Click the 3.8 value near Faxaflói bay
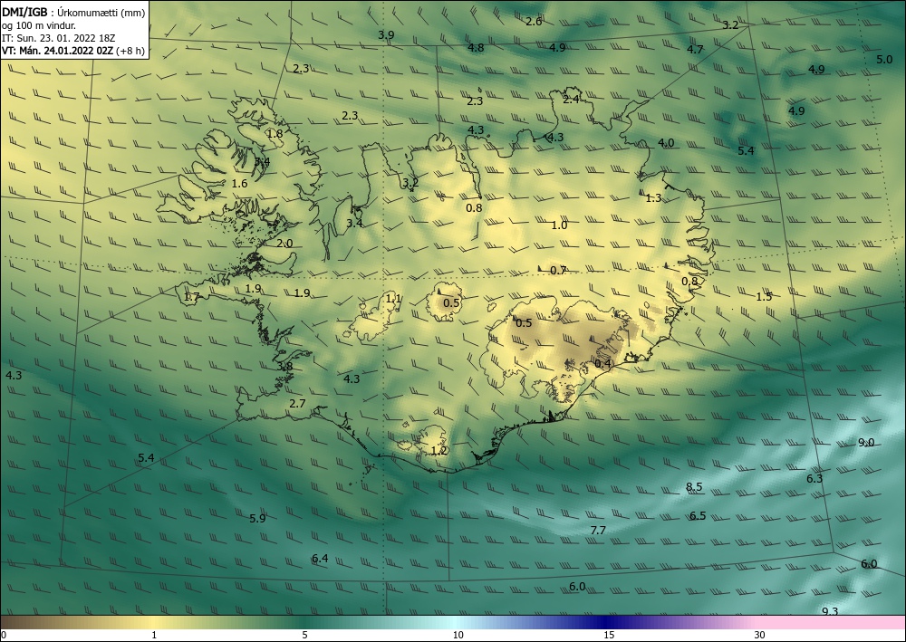This screenshot has height=642, width=906. (x=284, y=366)
